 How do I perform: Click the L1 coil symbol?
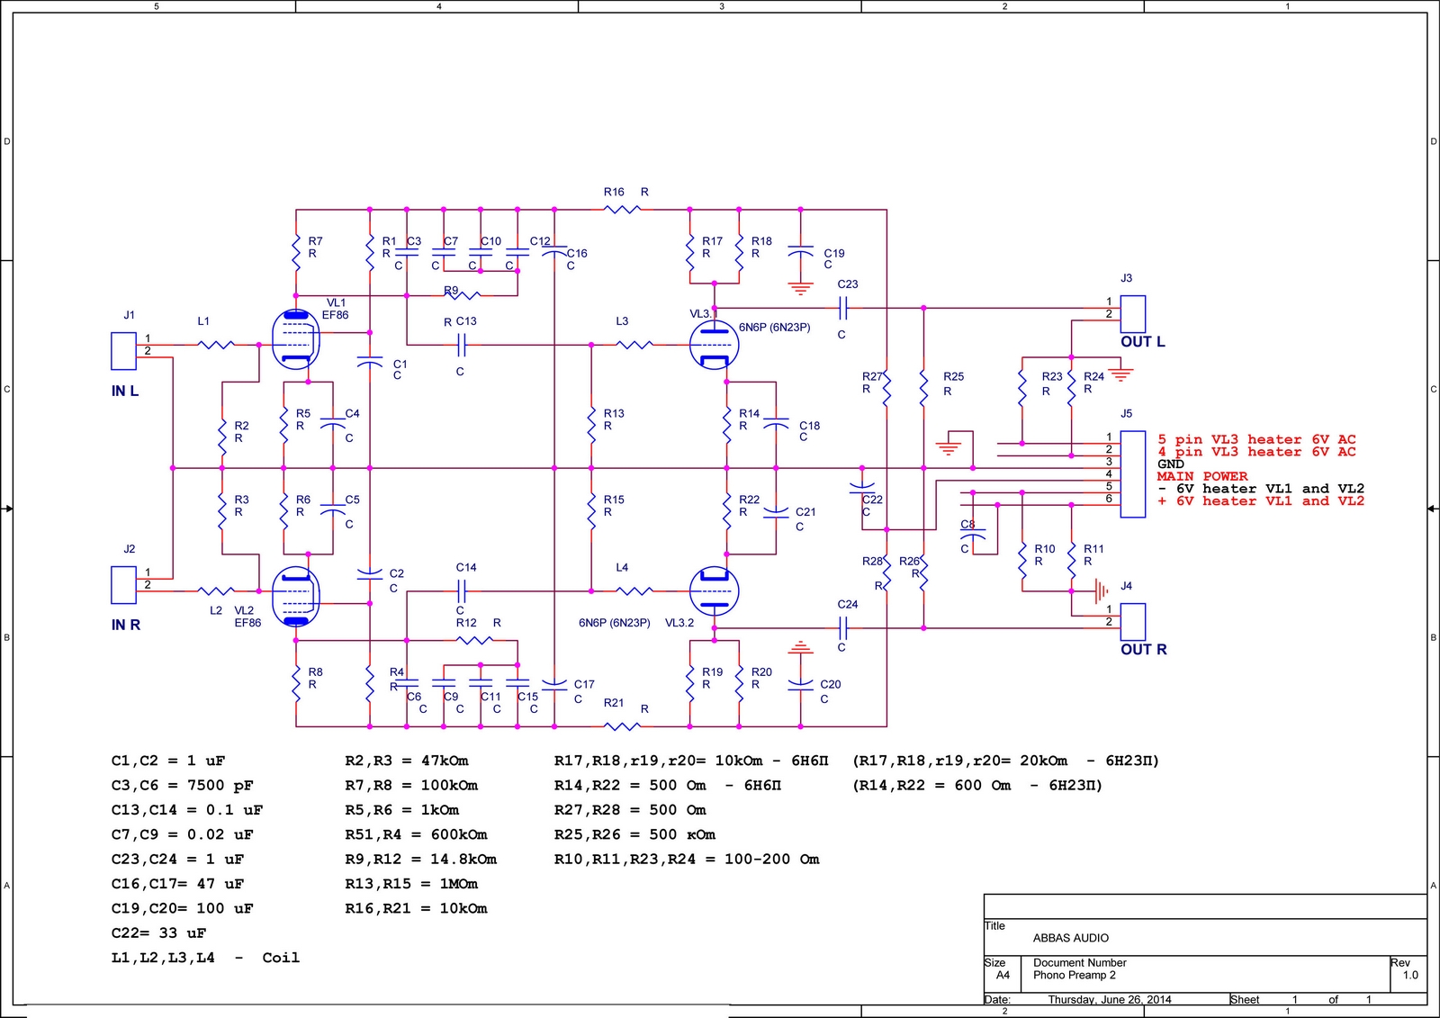pyautogui.click(x=215, y=345)
